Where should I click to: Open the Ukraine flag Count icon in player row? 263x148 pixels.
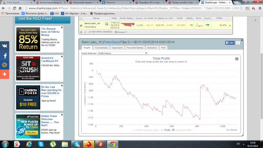coord(207,25)
